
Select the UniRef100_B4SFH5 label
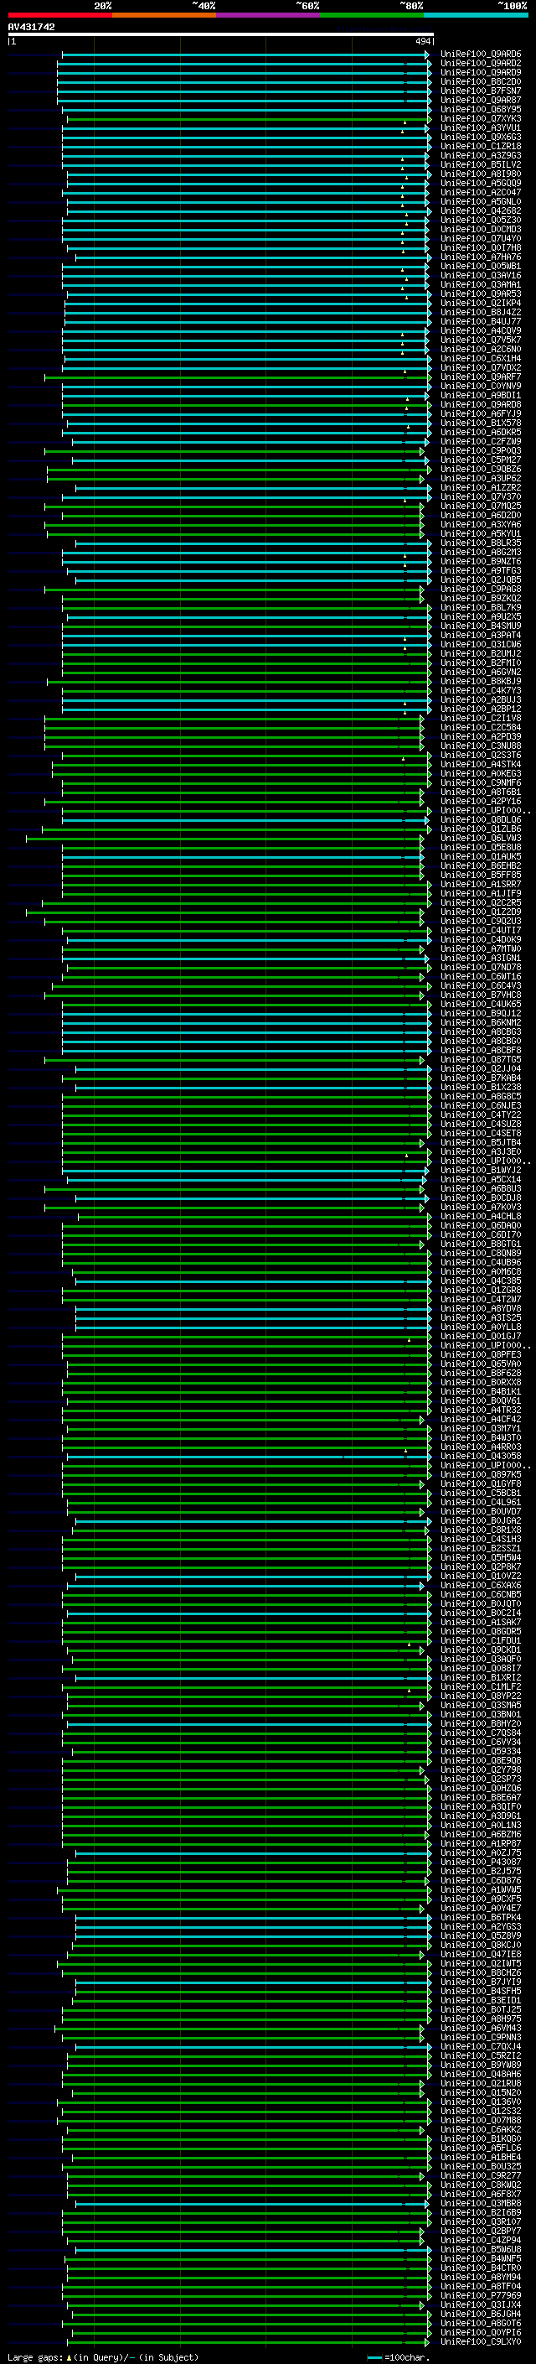pos(480,1992)
